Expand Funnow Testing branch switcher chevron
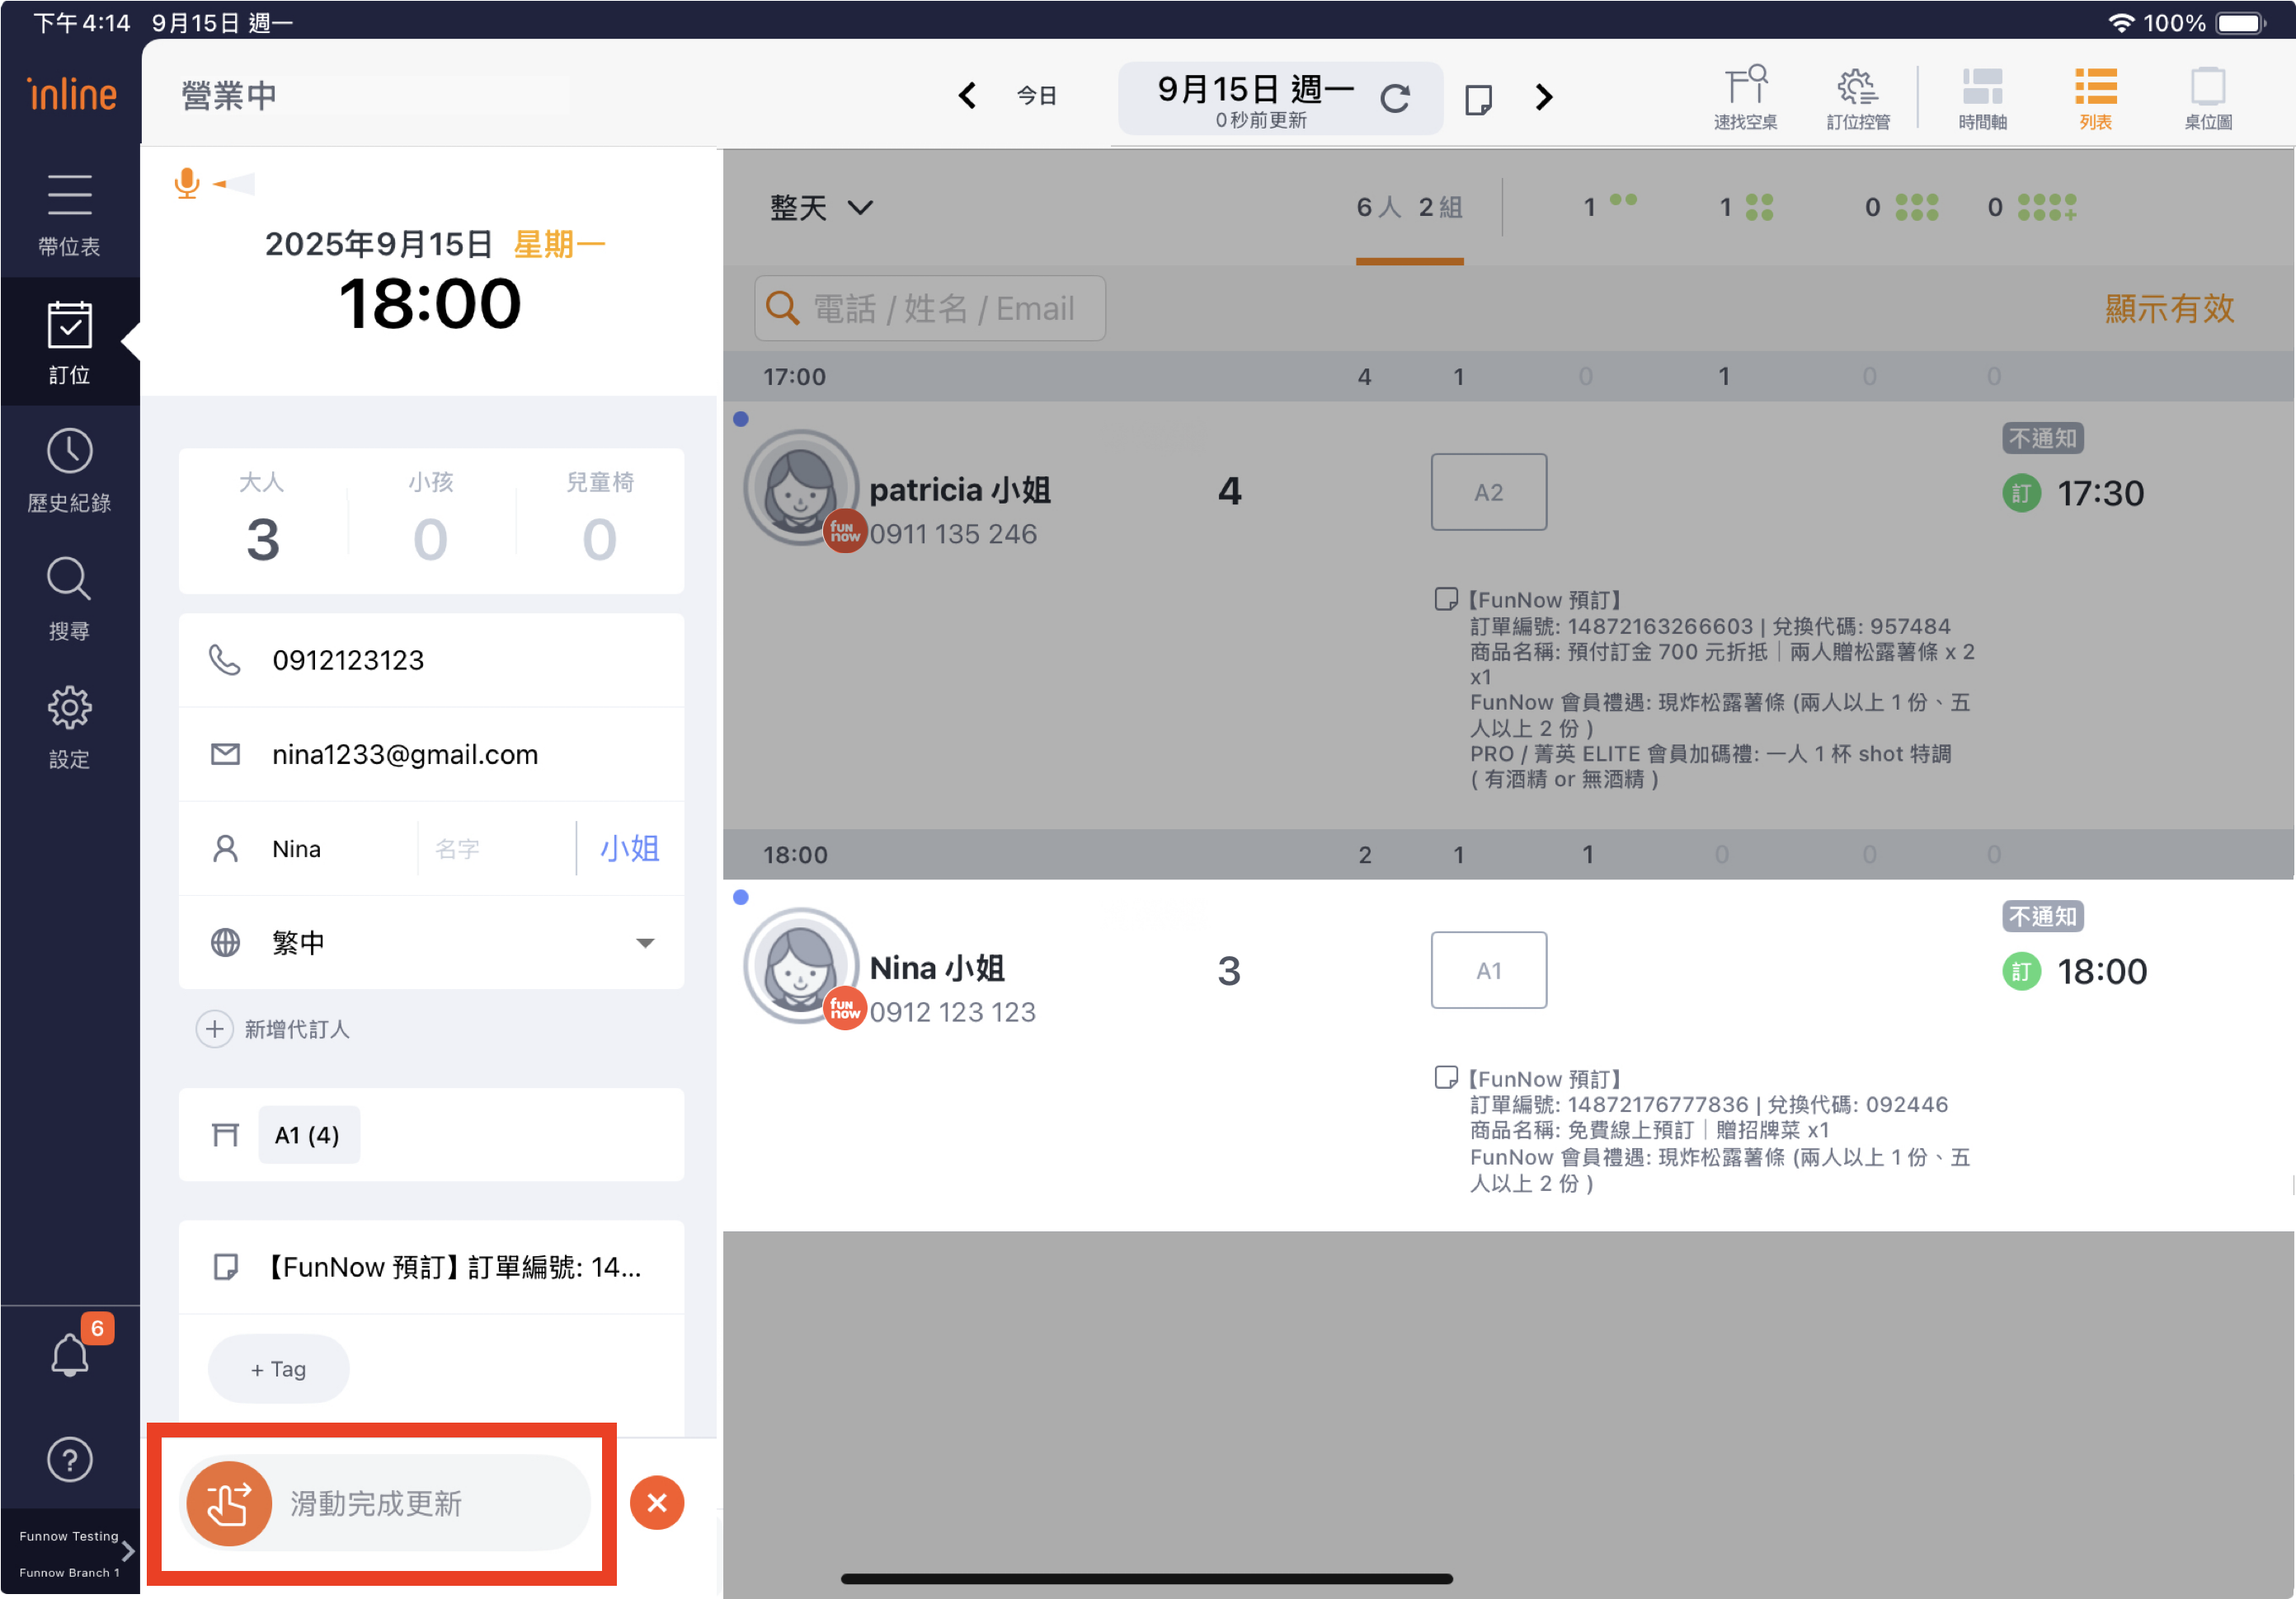The width and height of the screenshot is (2296, 1599). (127, 1551)
